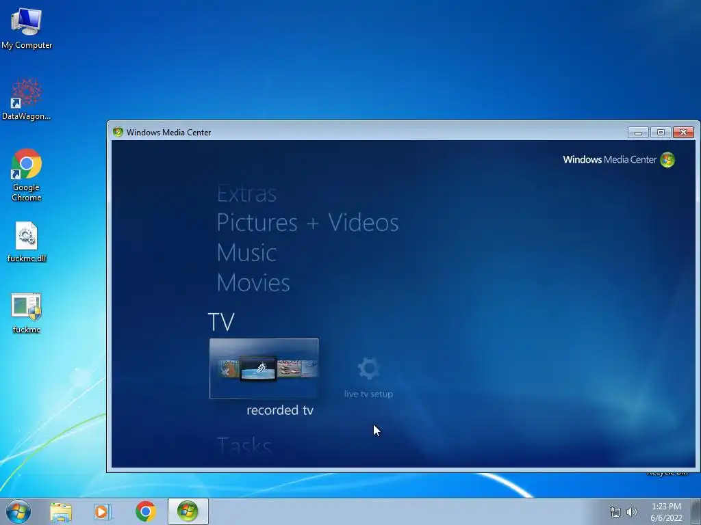The image size is (701, 525).
Task: Select the TV menu heading
Action: point(221,322)
